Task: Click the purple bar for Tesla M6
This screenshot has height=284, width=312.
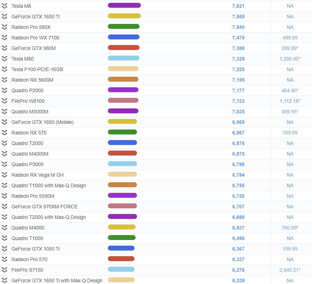Action: [124, 5]
